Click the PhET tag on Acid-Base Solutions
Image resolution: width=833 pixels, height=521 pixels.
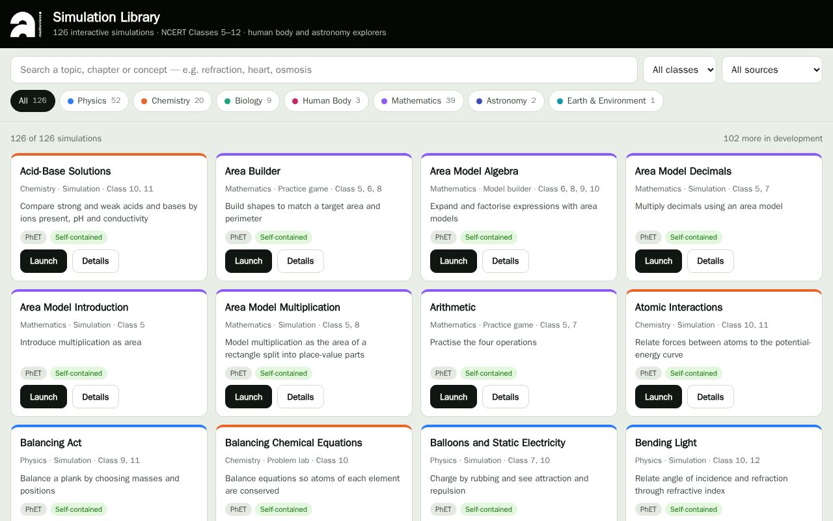pyautogui.click(x=34, y=238)
